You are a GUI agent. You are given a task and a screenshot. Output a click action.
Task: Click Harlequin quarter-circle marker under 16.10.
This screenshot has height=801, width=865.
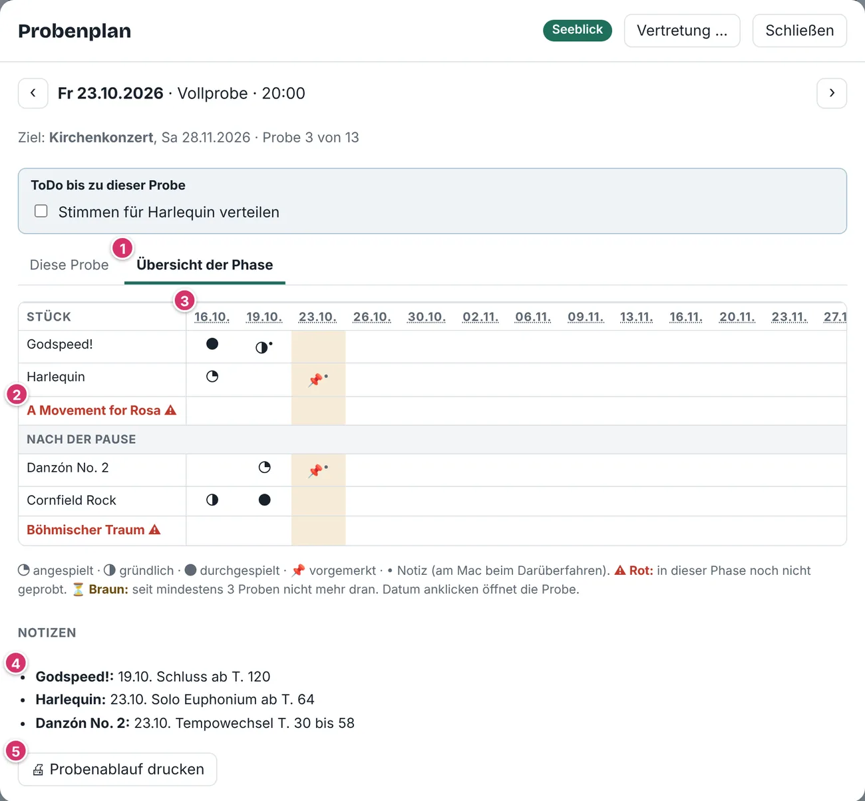[212, 377]
